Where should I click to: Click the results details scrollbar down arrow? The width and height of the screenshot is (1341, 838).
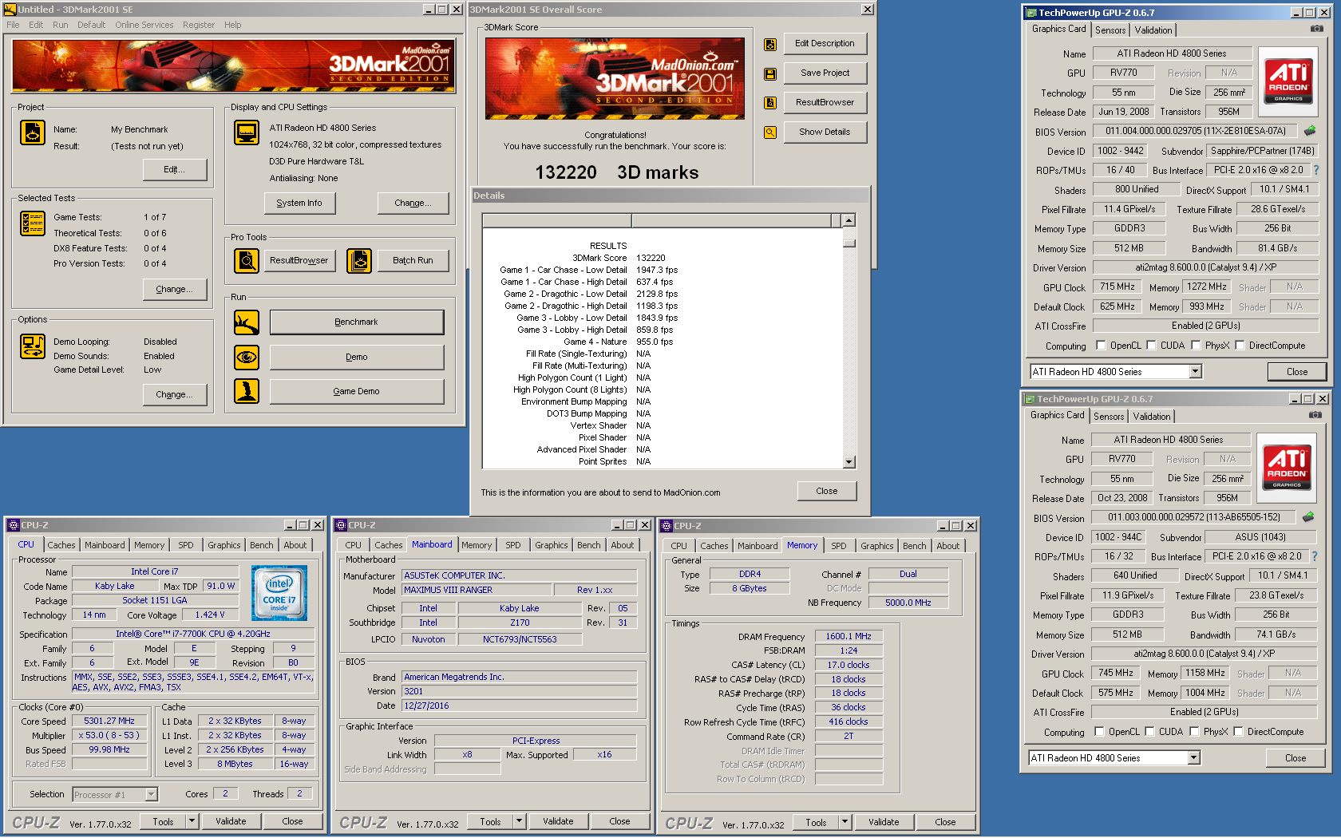pyautogui.click(x=849, y=461)
